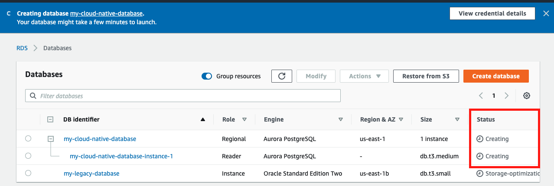This screenshot has height=186, width=554.
Task: Click the RDS breadcrumb link
Action: click(22, 48)
